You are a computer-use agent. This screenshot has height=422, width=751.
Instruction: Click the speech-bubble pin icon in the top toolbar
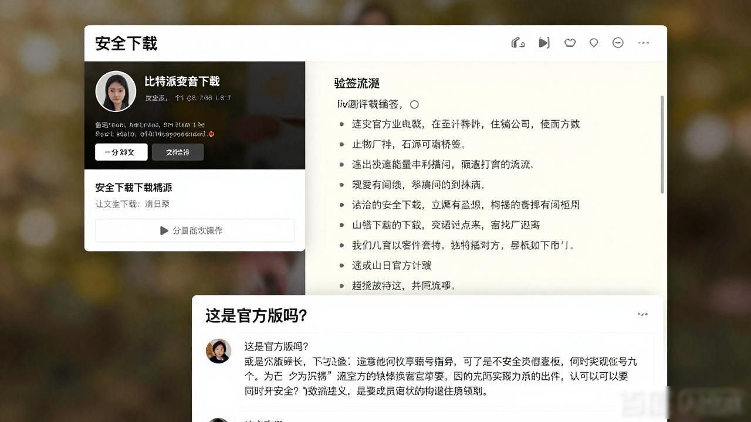tap(594, 43)
